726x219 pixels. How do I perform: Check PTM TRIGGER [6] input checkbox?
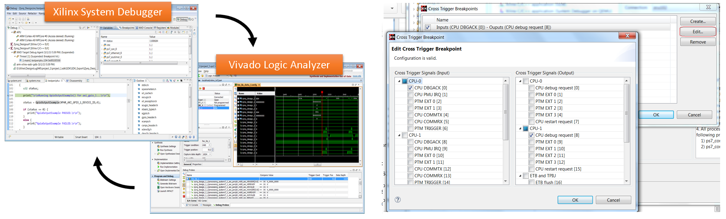click(410, 128)
